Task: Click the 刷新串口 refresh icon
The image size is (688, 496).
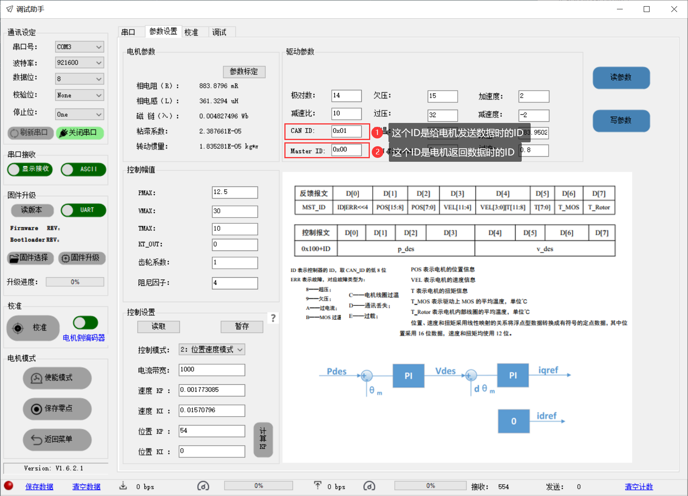Action: [14, 133]
